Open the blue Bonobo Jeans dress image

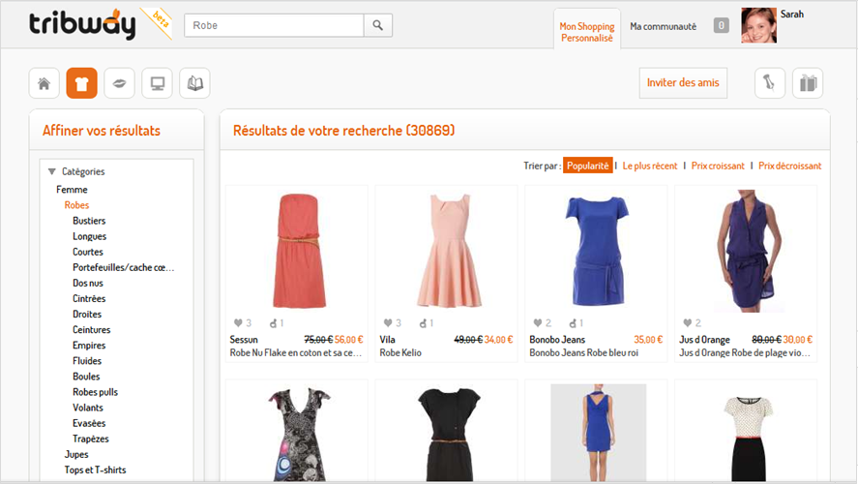(597, 250)
